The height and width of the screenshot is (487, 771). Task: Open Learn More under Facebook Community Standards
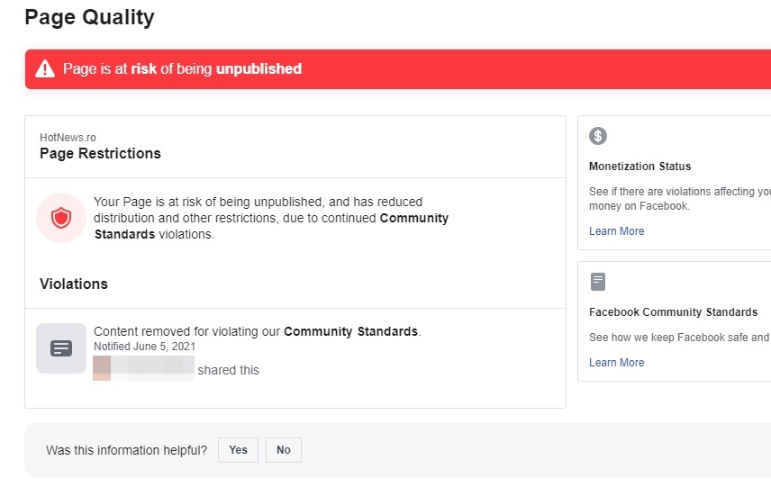tap(616, 363)
